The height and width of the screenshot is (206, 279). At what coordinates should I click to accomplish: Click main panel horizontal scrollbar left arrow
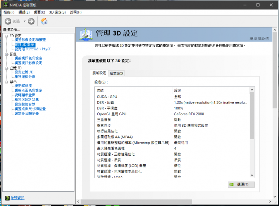[78, 202]
